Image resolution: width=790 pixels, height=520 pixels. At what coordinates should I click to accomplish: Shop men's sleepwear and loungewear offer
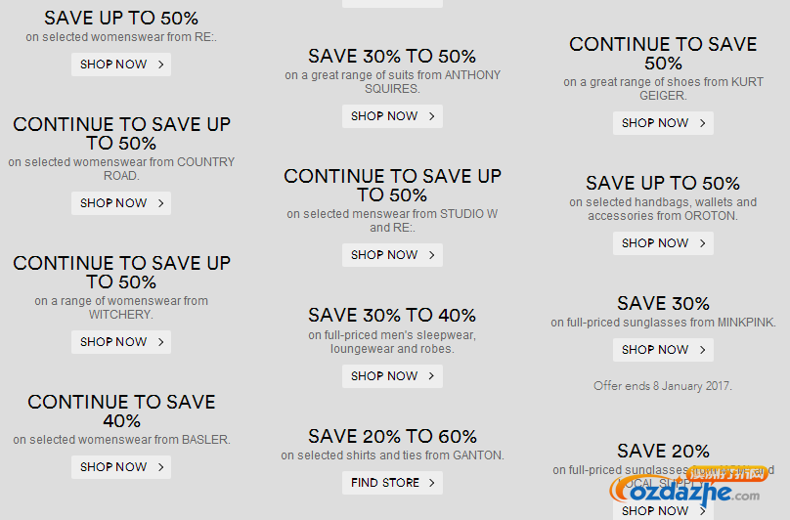click(x=392, y=376)
